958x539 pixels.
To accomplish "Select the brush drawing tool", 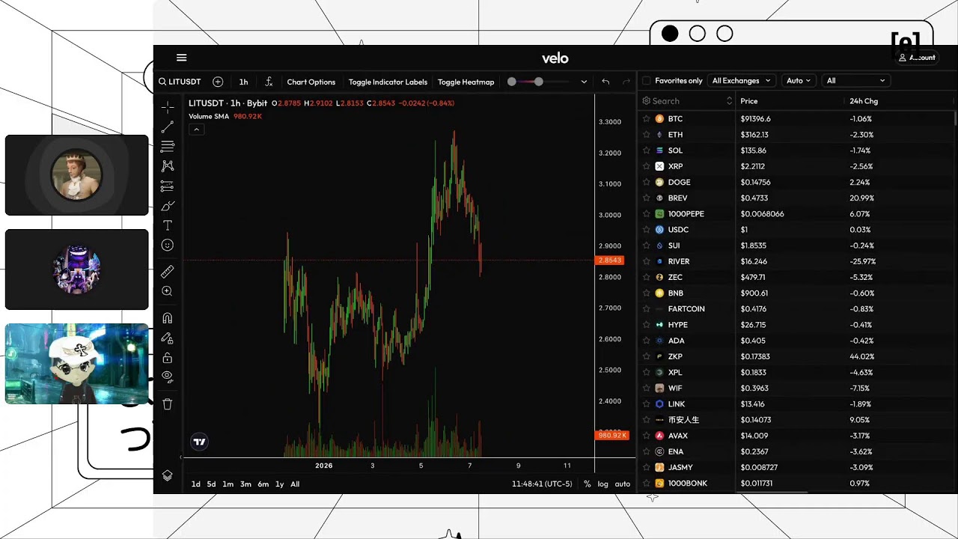I will (167, 206).
